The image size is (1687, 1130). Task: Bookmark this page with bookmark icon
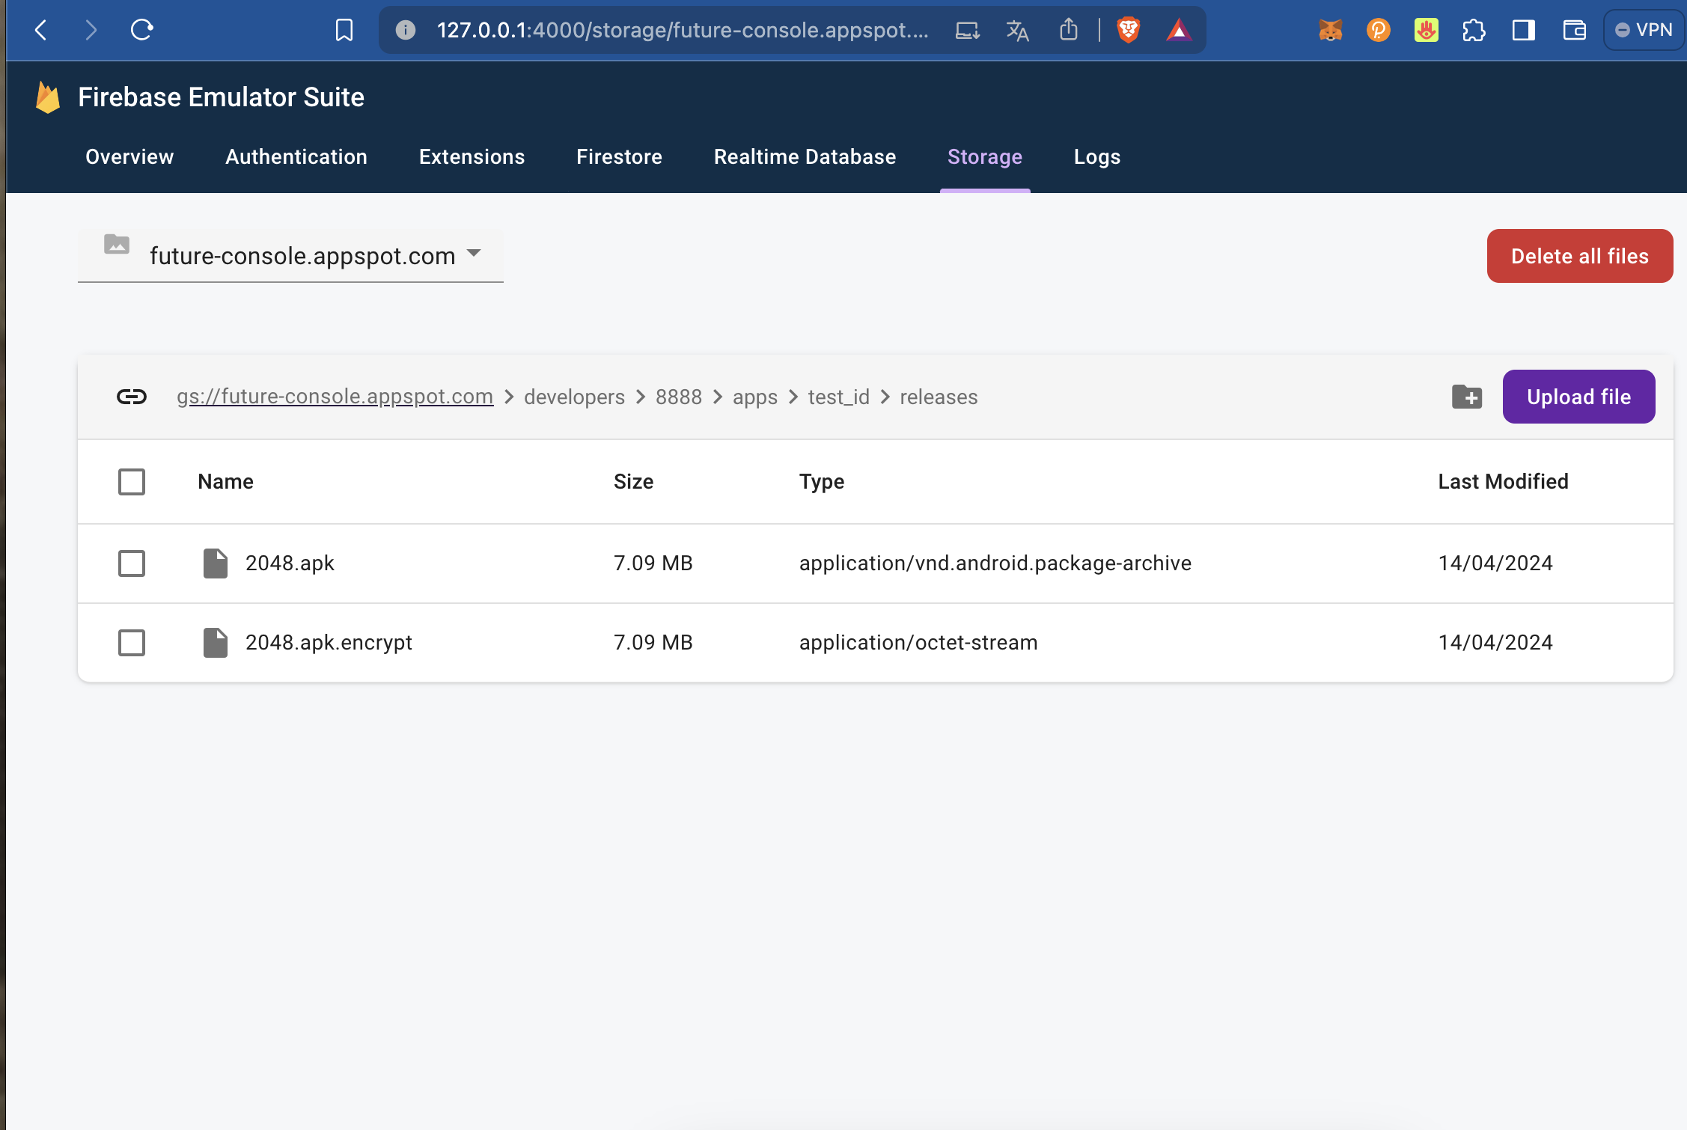pyautogui.click(x=344, y=31)
